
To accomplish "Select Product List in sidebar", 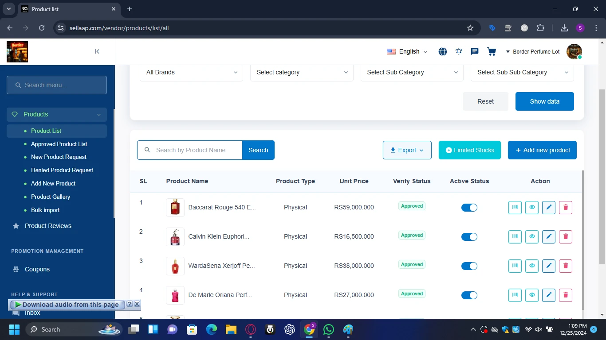I will [x=57, y=131].
